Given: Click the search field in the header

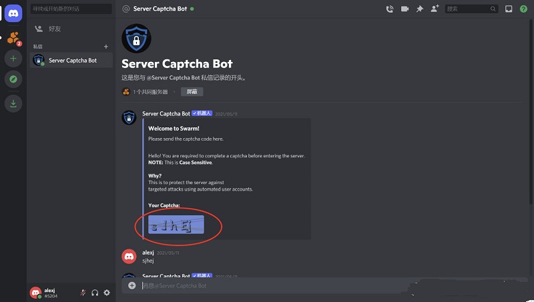Looking at the screenshot, I should (471, 9).
